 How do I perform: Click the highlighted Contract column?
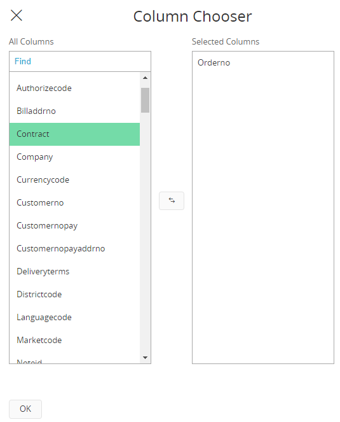[74, 134]
